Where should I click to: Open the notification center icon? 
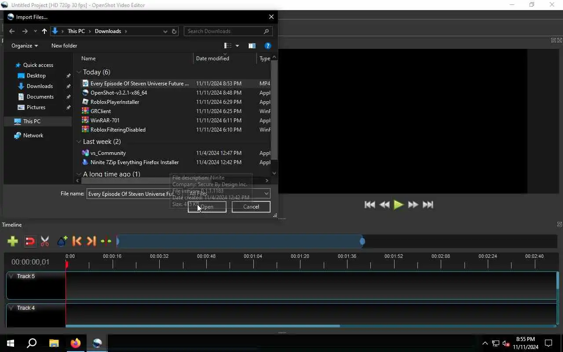pos(548,343)
